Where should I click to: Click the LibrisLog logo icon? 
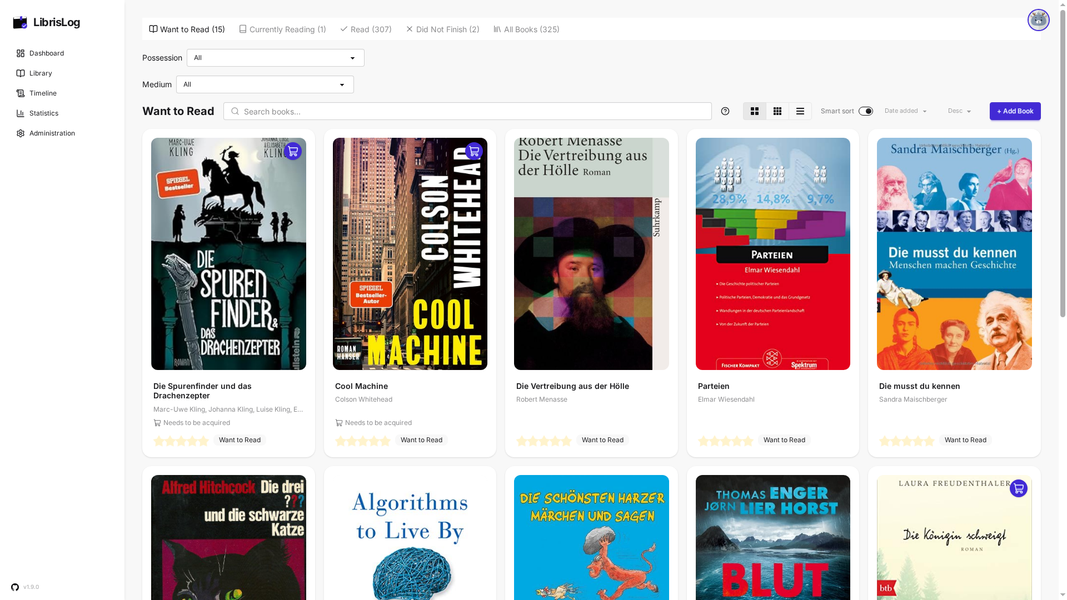pos(20,22)
